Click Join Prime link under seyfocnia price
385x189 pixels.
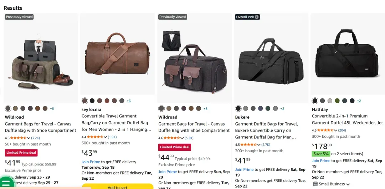tap(91, 162)
